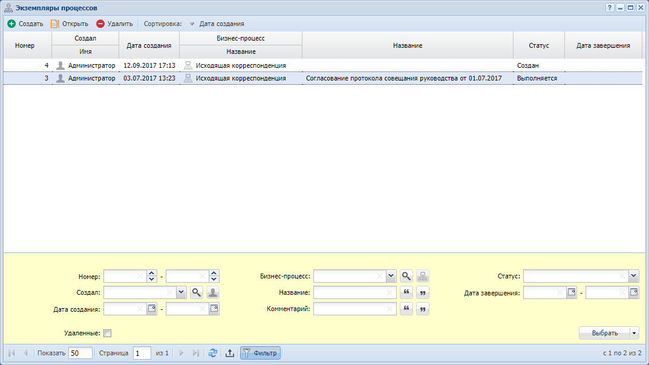Click the user icon in row 3
The width and height of the screenshot is (649, 365).
(60, 78)
